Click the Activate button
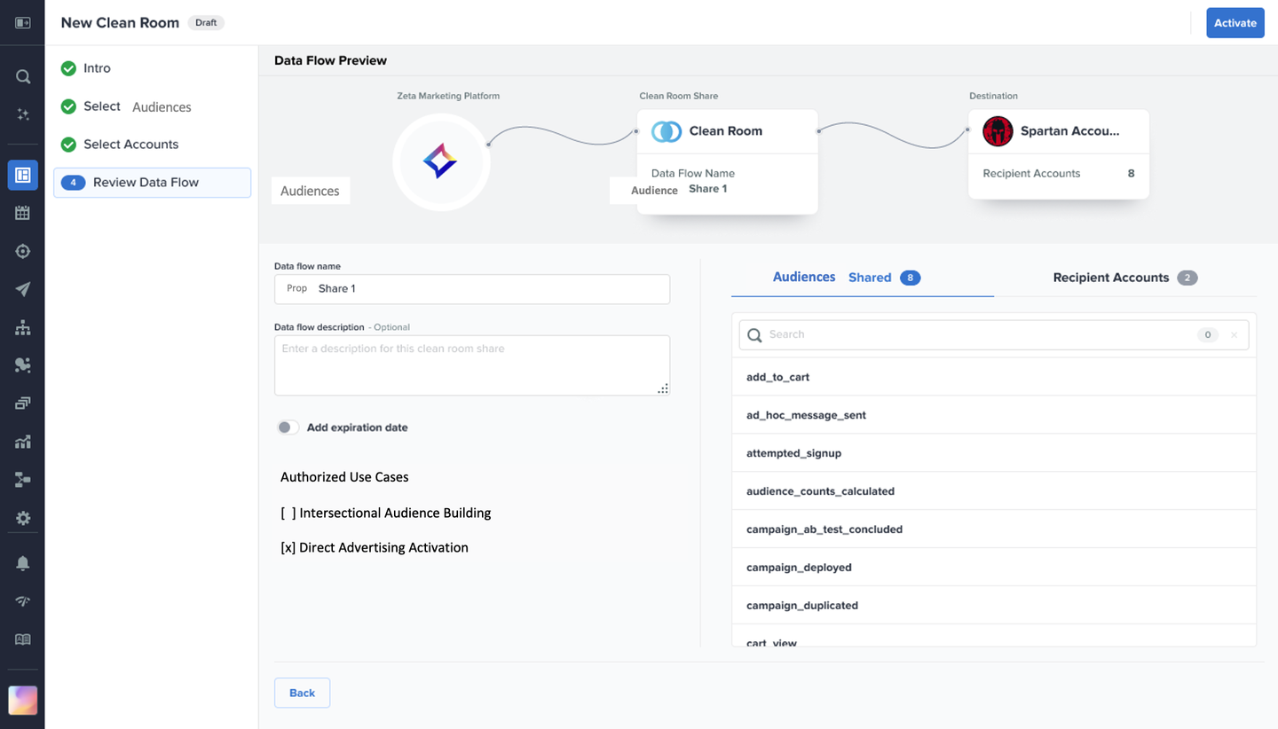Viewport: 1278px width, 729px height. [1235, 23]
